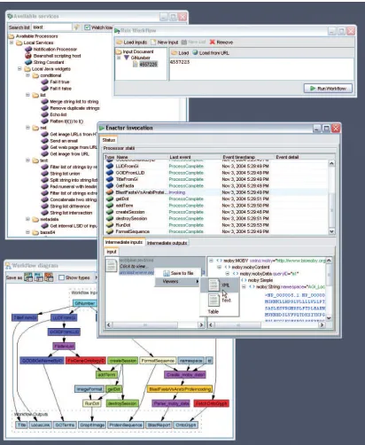Click the Local Services folder icon
This screenshot has height=445, width=365.
pos(19,43)
